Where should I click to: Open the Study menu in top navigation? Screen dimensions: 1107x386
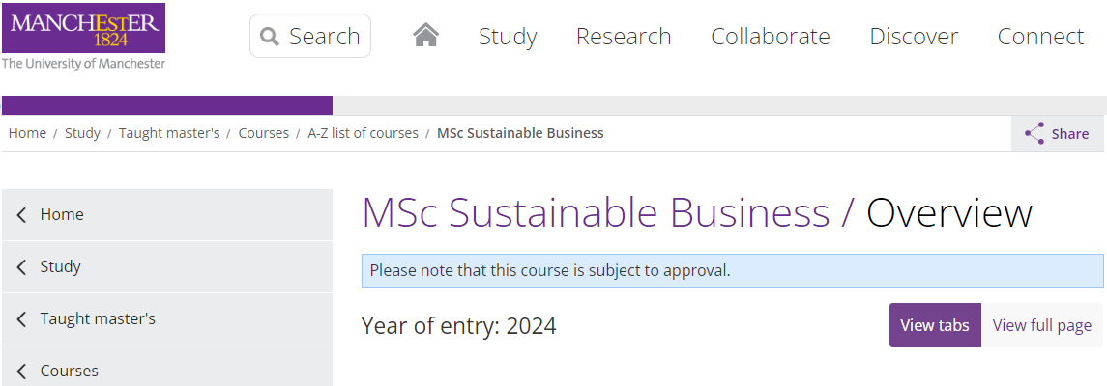point(508,36)
